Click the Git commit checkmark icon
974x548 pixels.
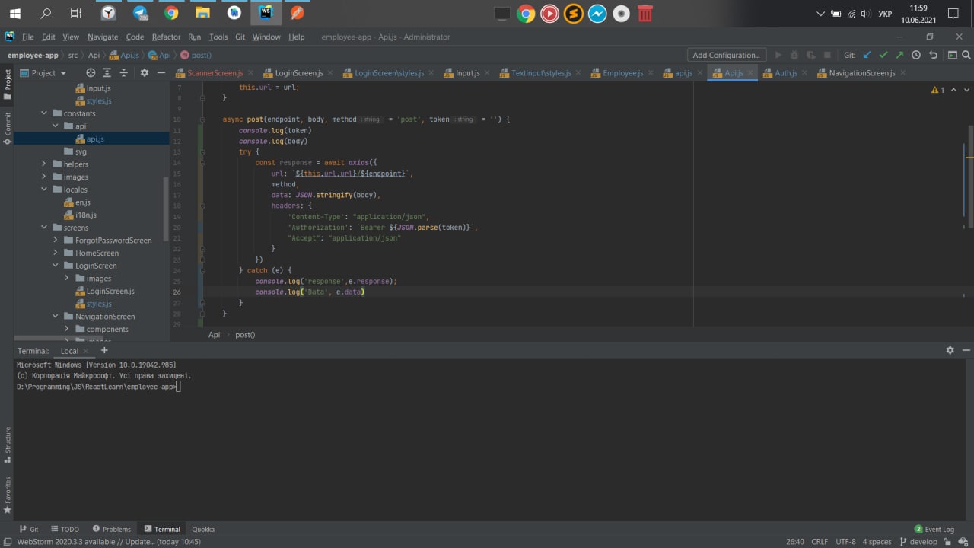click(x=883, y=55)
